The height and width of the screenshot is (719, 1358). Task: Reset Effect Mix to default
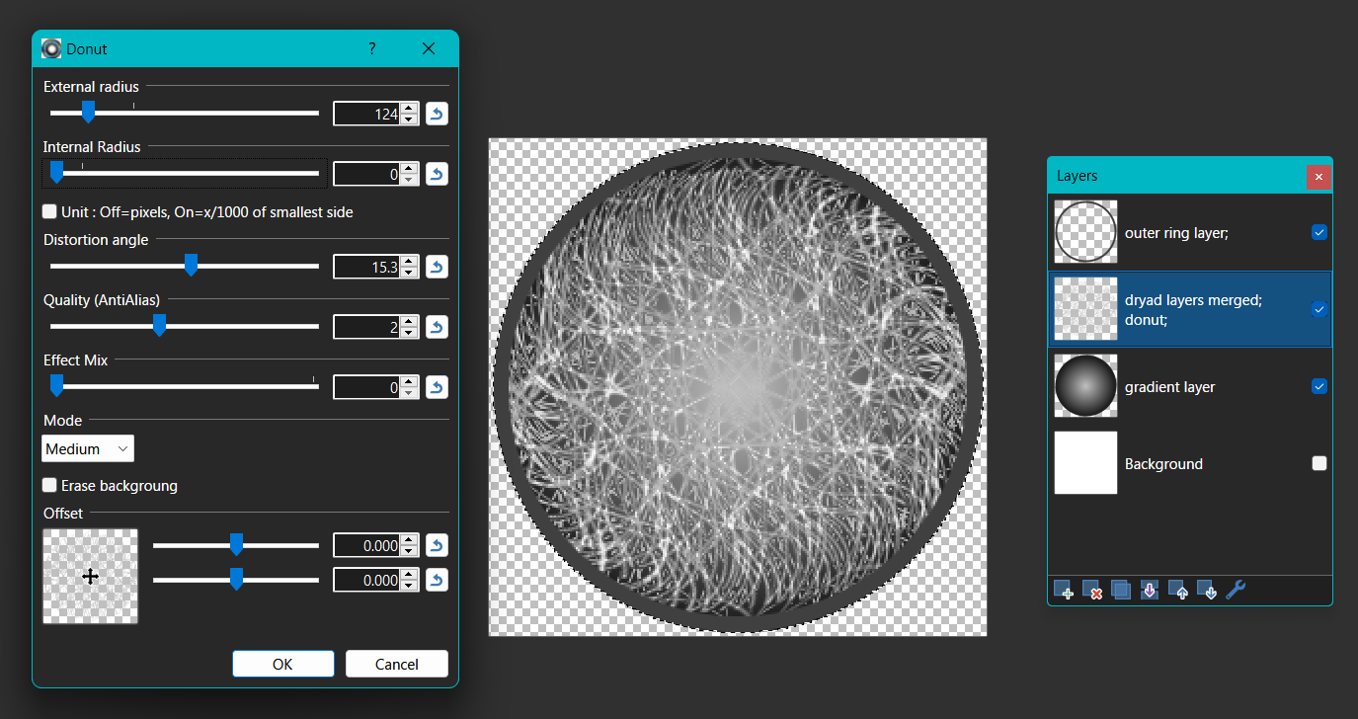coord(437,387)
